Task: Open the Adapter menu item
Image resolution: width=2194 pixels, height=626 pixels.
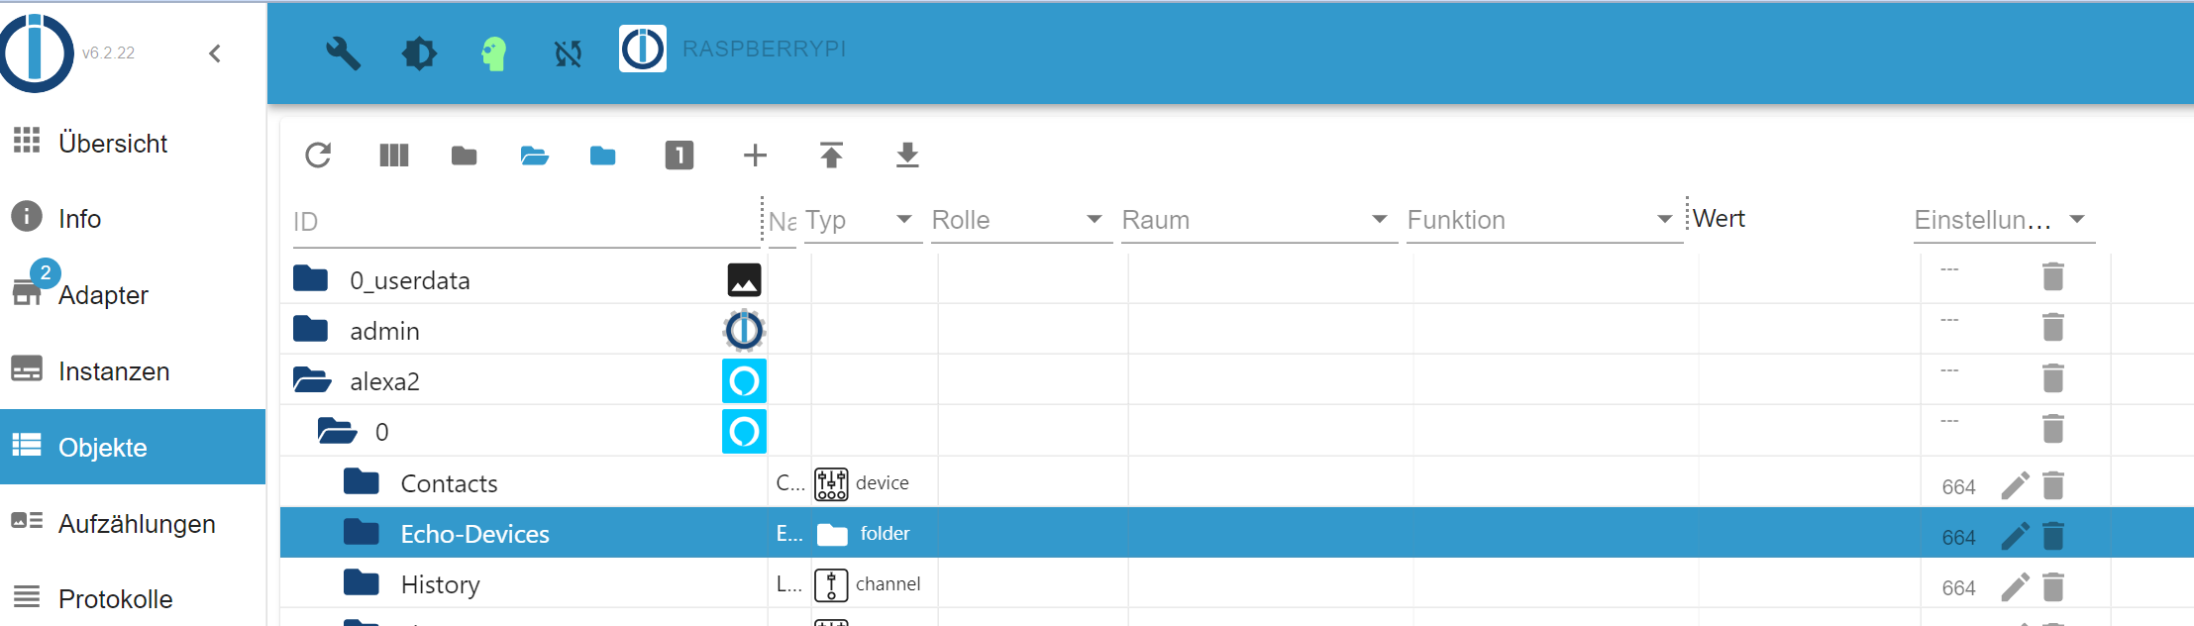Action: (103, 295)
